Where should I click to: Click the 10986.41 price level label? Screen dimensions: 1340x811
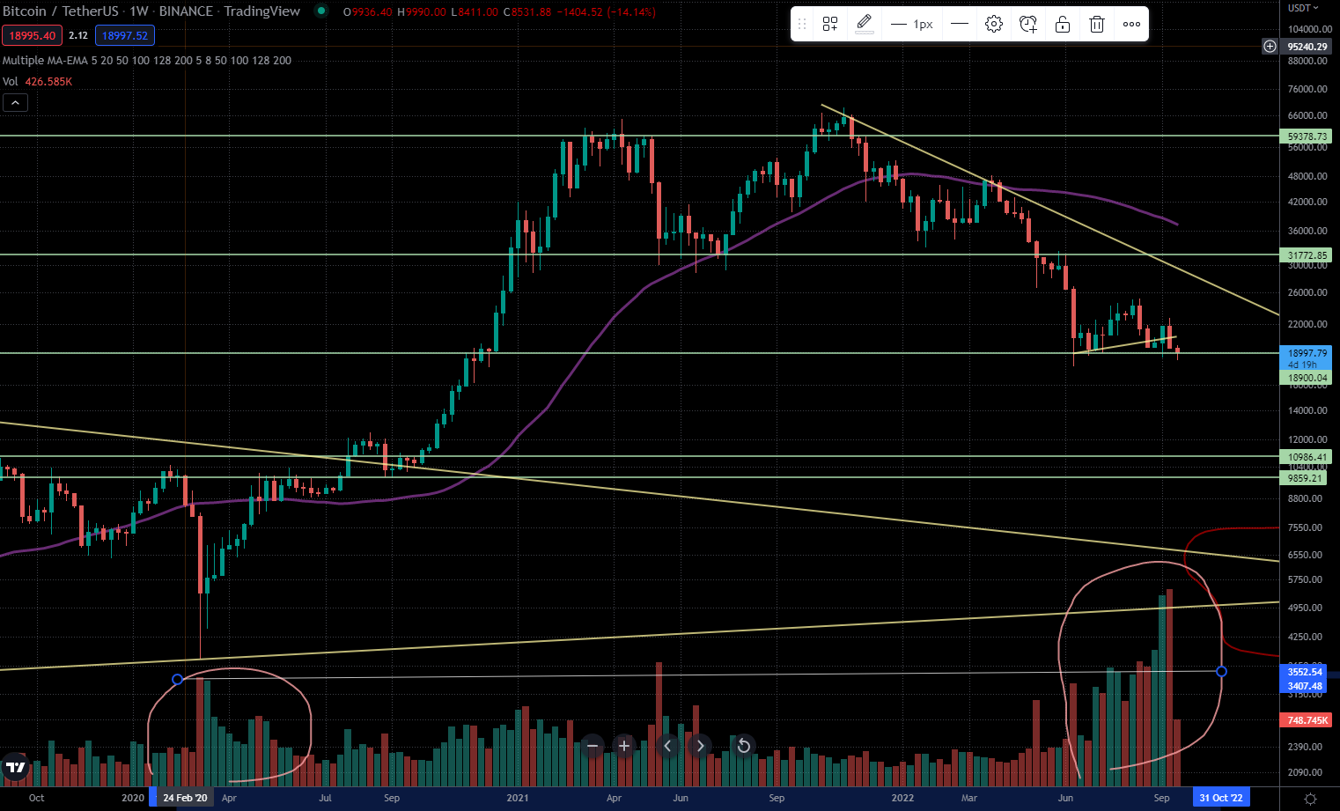click(x=1306, y=457)
